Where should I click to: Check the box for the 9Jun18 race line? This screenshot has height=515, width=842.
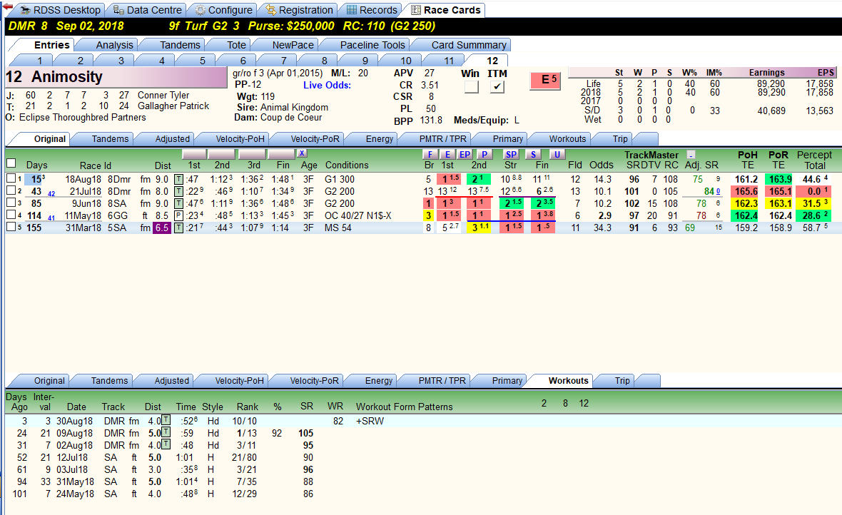click(11, 203)
